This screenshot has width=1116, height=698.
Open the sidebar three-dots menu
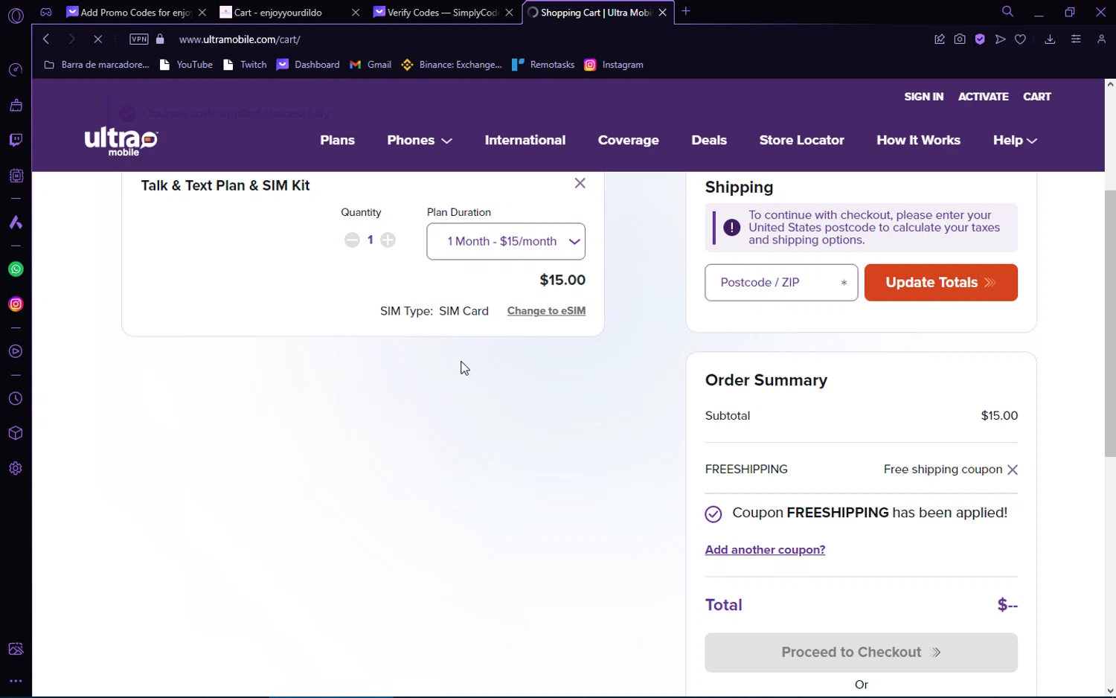tap(16, 681)
